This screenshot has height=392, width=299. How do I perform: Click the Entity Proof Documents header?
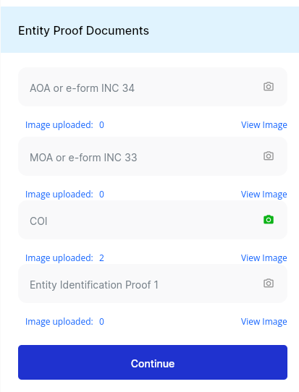(83, 31)
